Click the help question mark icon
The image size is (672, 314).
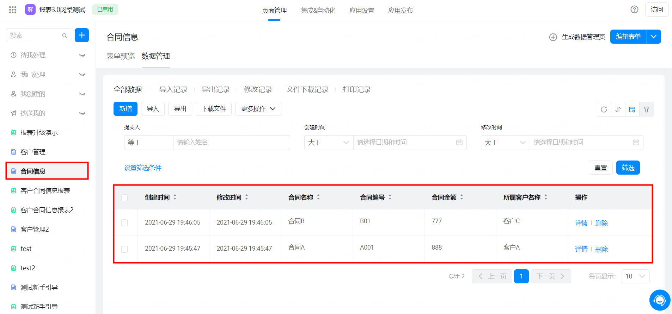click(x=634, y=10)
